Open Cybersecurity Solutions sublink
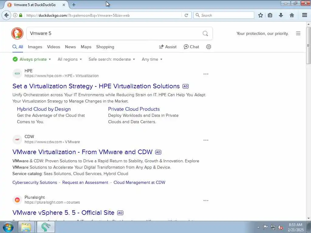This screenshot has width=311, height=233. point(35,182)
